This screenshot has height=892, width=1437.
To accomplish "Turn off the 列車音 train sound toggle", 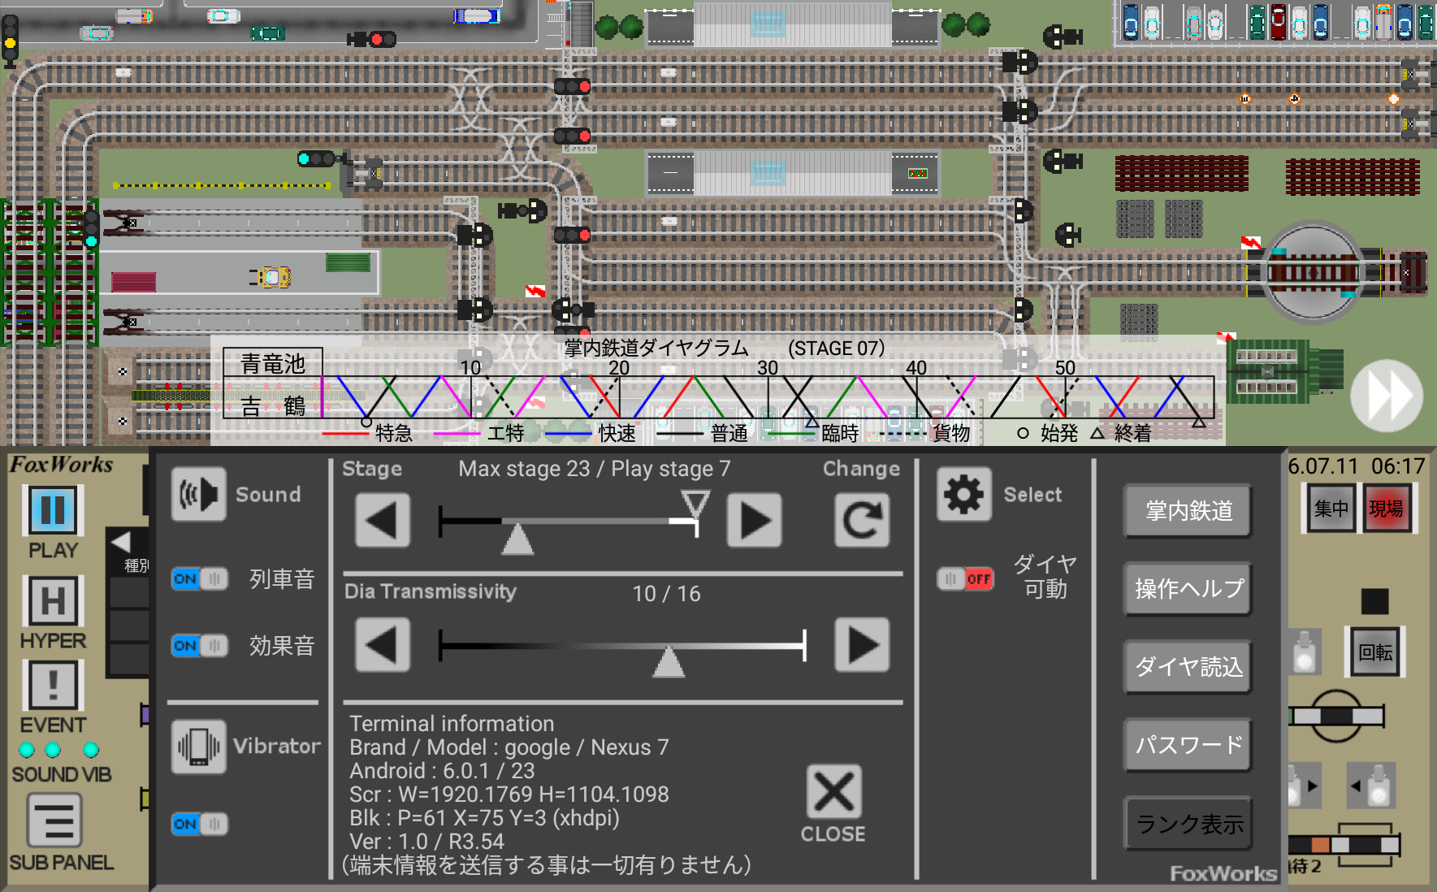I will point(199,578).
